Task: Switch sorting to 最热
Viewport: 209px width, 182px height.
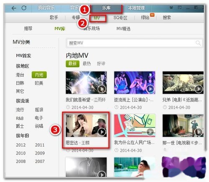Action: 87,64
